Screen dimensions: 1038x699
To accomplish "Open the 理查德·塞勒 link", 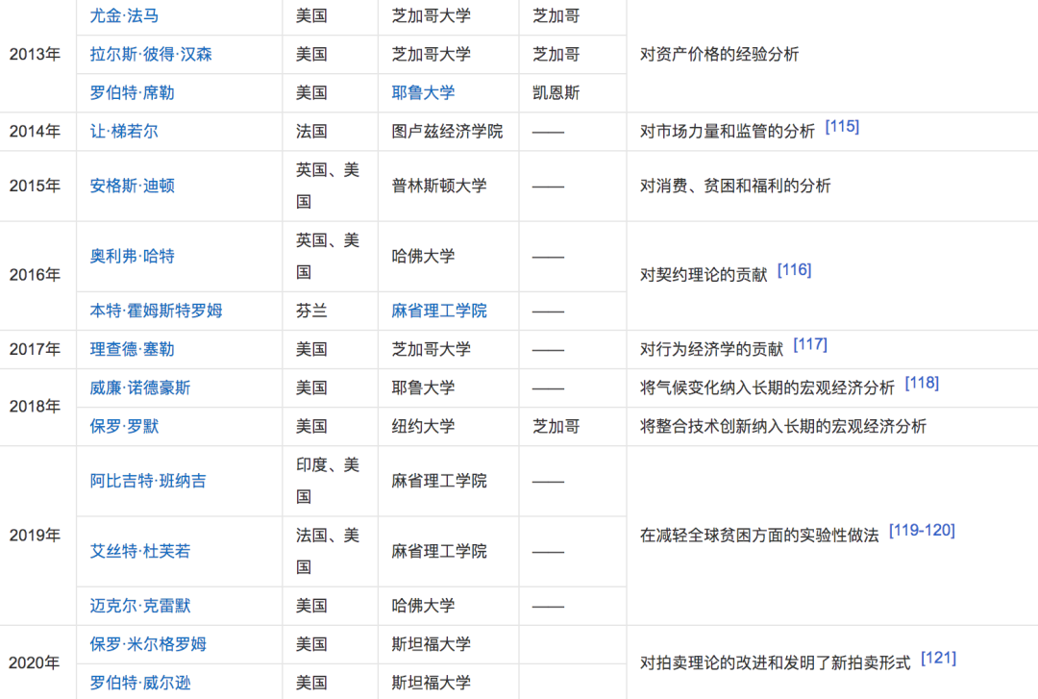I will coord(133,349).
